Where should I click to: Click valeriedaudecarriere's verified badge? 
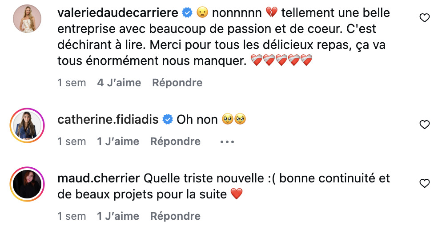click(188, 13)
